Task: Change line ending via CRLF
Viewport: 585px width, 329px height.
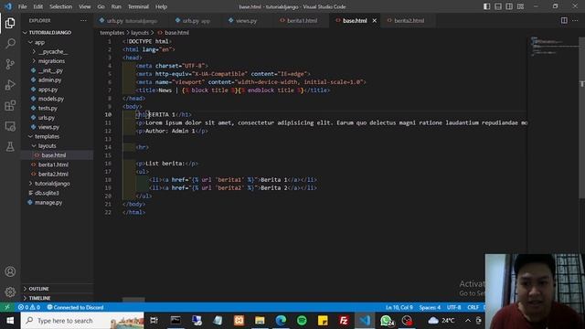Action: click(473, 307)
